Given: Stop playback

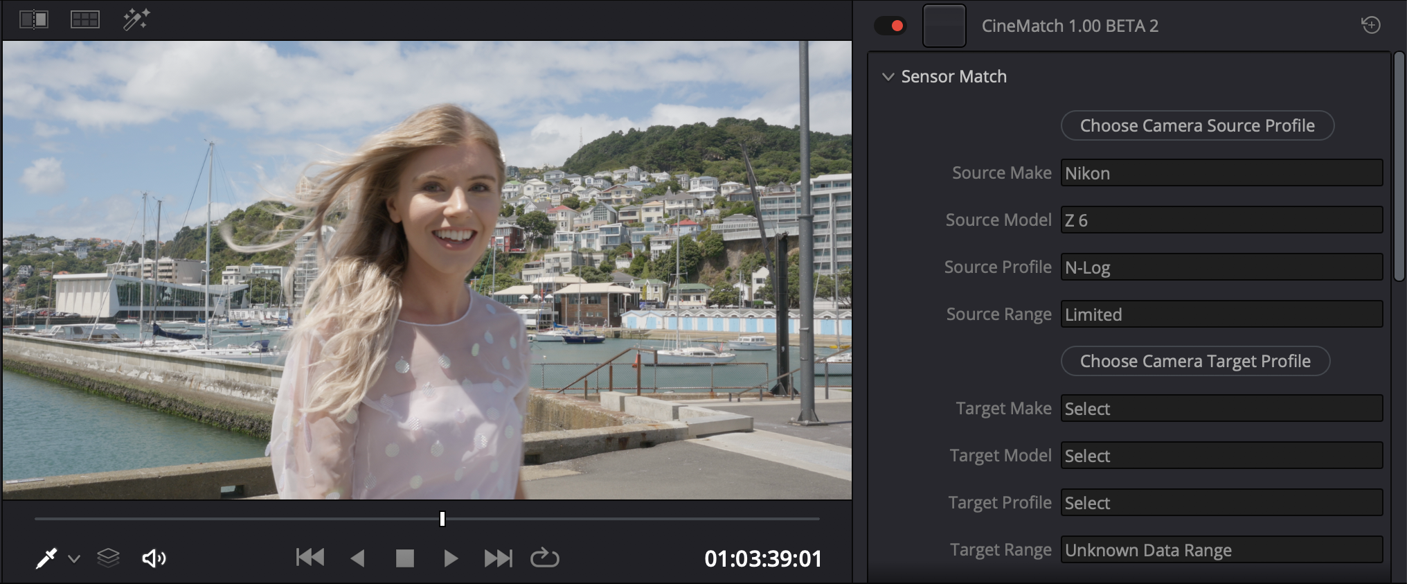Looking at the screenshot, I should [404, 558].
